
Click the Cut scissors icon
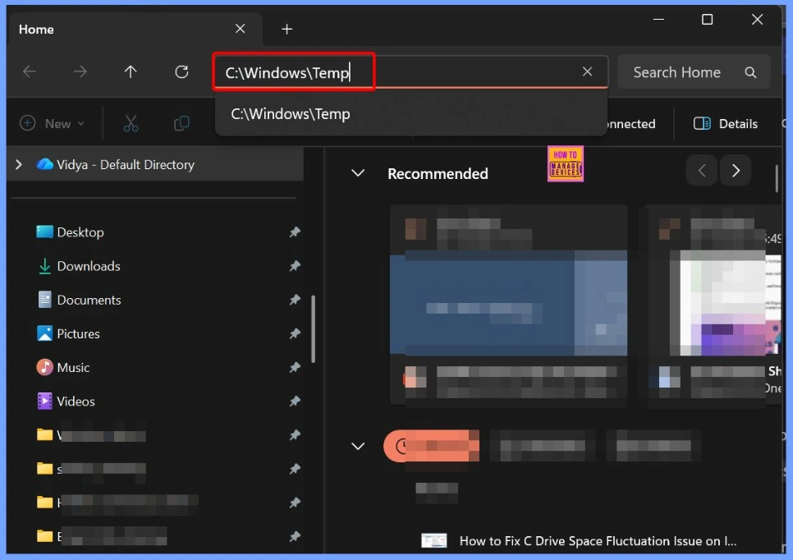pyautogui.click(x=131, y=123)
